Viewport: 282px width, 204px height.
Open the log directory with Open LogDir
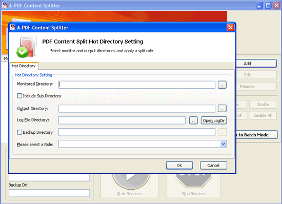[214, 120]
